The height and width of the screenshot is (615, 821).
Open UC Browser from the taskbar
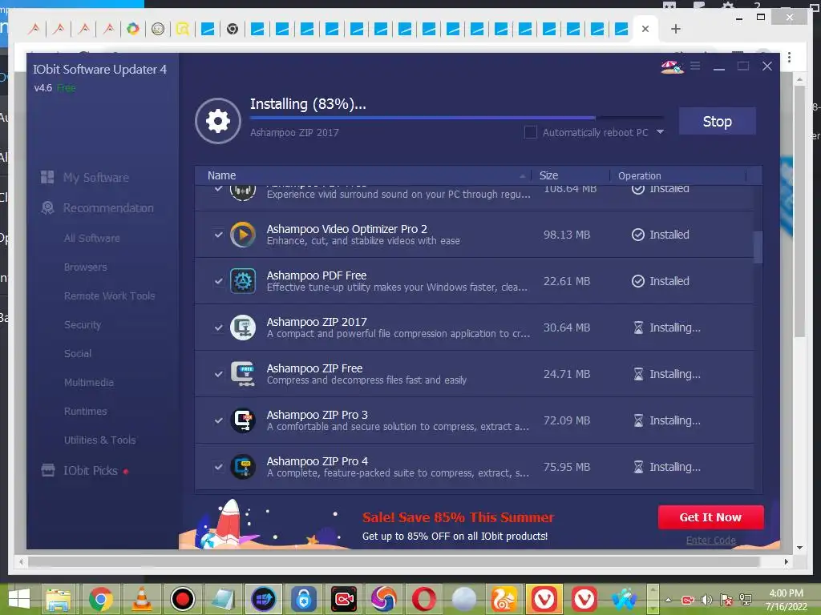[504, 599]
